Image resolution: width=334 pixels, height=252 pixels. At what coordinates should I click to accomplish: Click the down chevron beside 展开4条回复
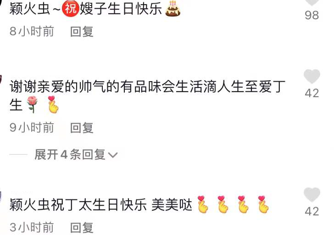(x=113, y=155)
